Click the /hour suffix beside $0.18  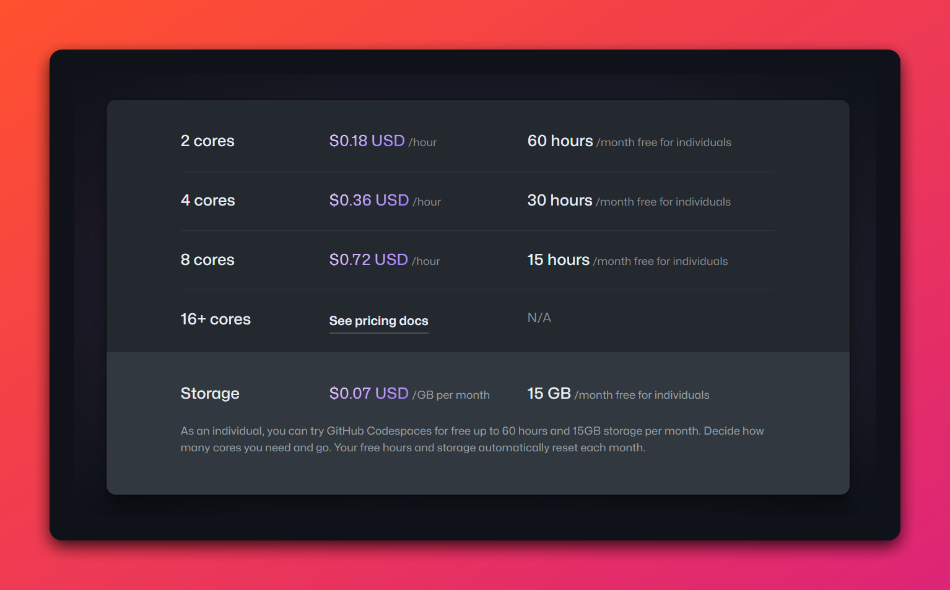pos(423,142)
